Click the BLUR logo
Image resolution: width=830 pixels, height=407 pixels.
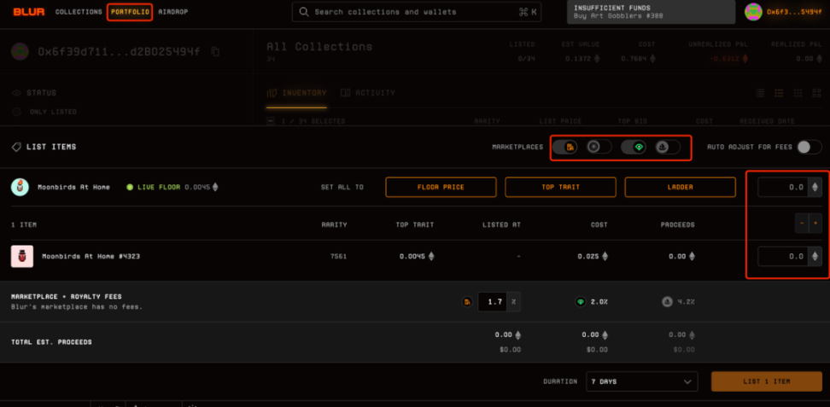coord(27,12)
